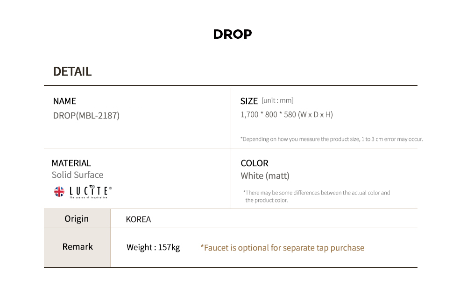Screen dimensions: 467x293
Task: Click the DROP(MBL-2187) product name
Action: [86, 115]
